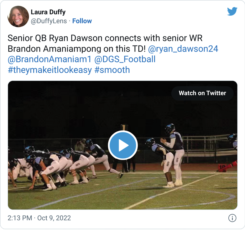This screenshot has width=245, height=231.
Task: Open the @ryan_dawson24 mention
Action: click(x=183, y=49)
